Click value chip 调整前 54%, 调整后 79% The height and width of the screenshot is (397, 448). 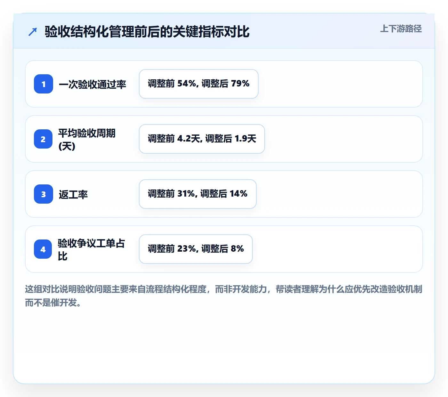click(199, 84)
